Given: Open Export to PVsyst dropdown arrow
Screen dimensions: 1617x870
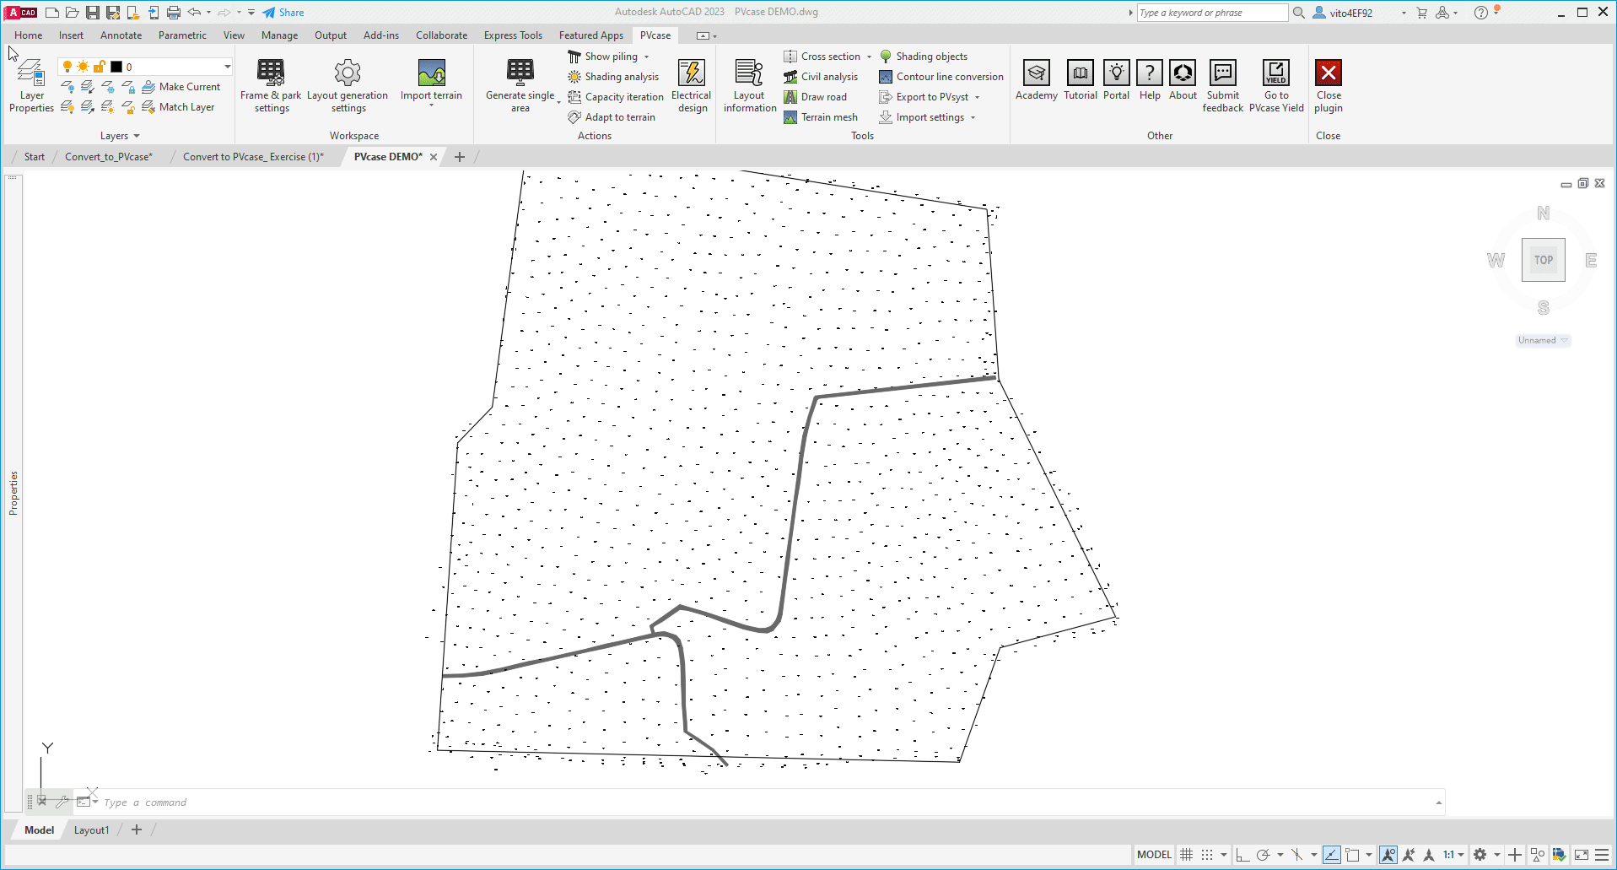Looking at the screenshot, I should point(977,97).
